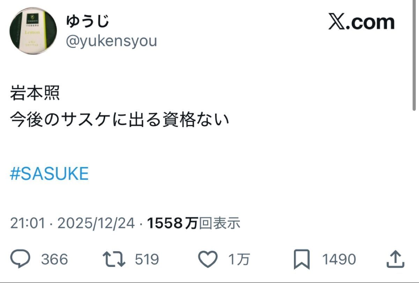Open the #SASUKE hashtag link
This screenshot has width=419, height=283.
pos(49,174)
